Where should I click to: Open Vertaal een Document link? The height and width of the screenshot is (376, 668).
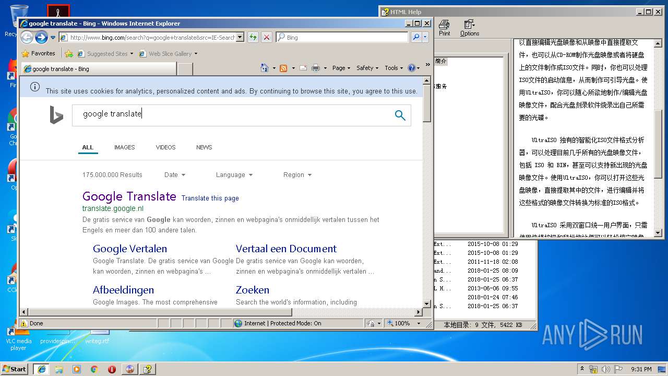click(x=286, y=249)
